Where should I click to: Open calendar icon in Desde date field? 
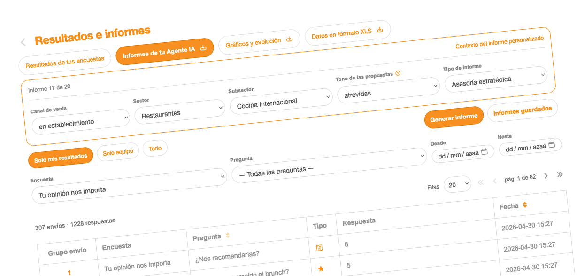[x=485, y=152]
